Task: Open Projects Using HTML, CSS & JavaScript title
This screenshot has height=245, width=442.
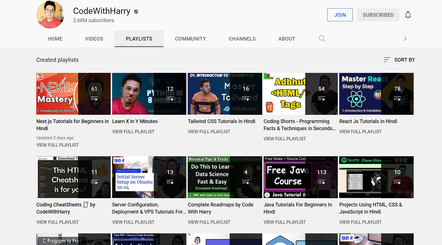Action: coord(371,208)
